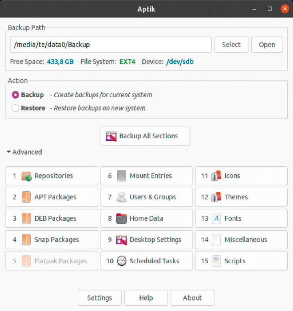The image size is (293, 311).
Task: Click the Users & Groups label text
Action: coord(153,197)
